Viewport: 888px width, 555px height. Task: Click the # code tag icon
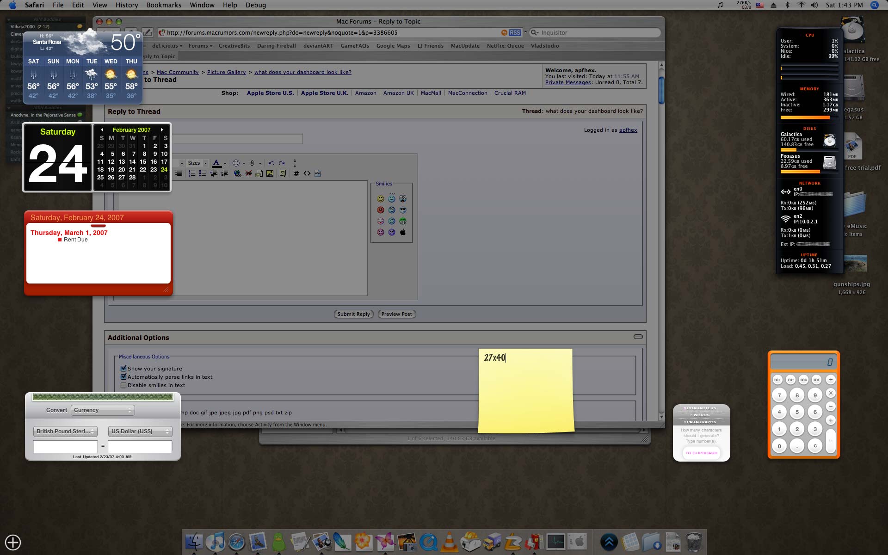(x=296, y=173)
